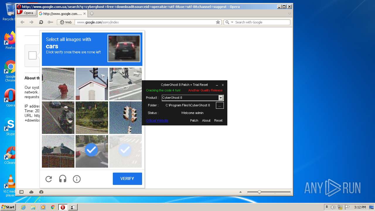The height and width of the screenshot is (211, 375).
Task: Switch to CyberGhost patch taskbar button
Action: 73,207
